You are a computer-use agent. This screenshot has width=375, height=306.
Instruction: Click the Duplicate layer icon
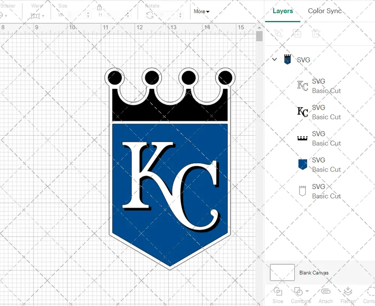point(298,34)
